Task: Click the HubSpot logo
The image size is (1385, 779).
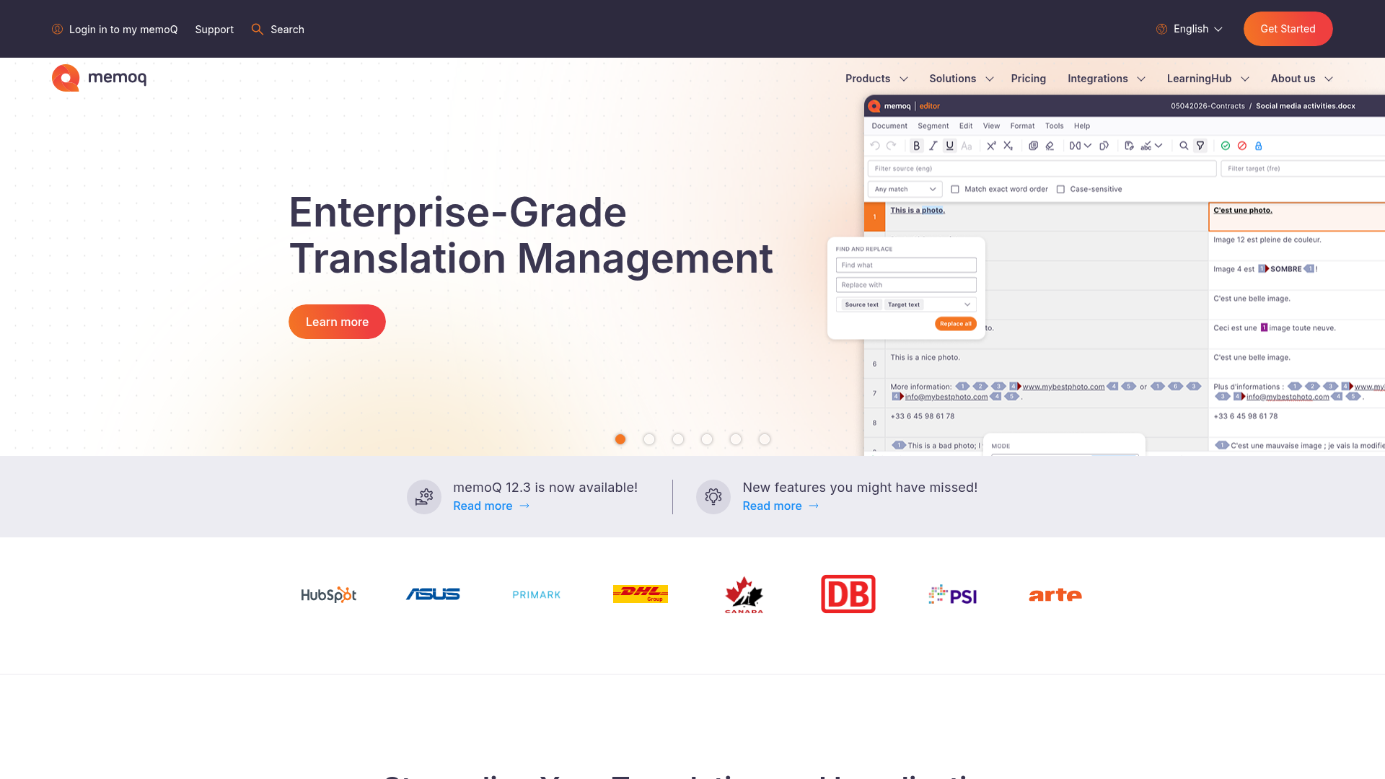Action: [x=329, y=595]
